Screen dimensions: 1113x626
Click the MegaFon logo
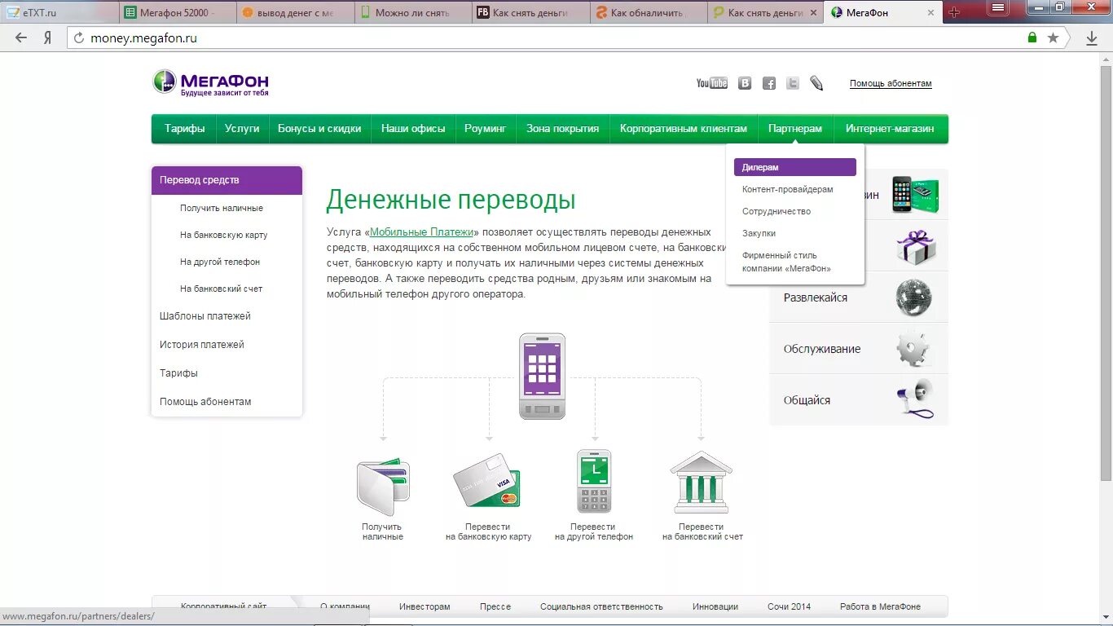(210, 82)
